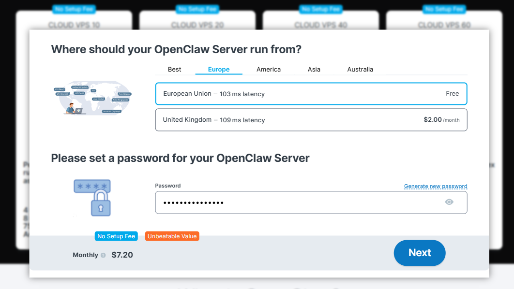Select the Best location tab
Screen dimensions: 514x289
[x=174, y=70]
